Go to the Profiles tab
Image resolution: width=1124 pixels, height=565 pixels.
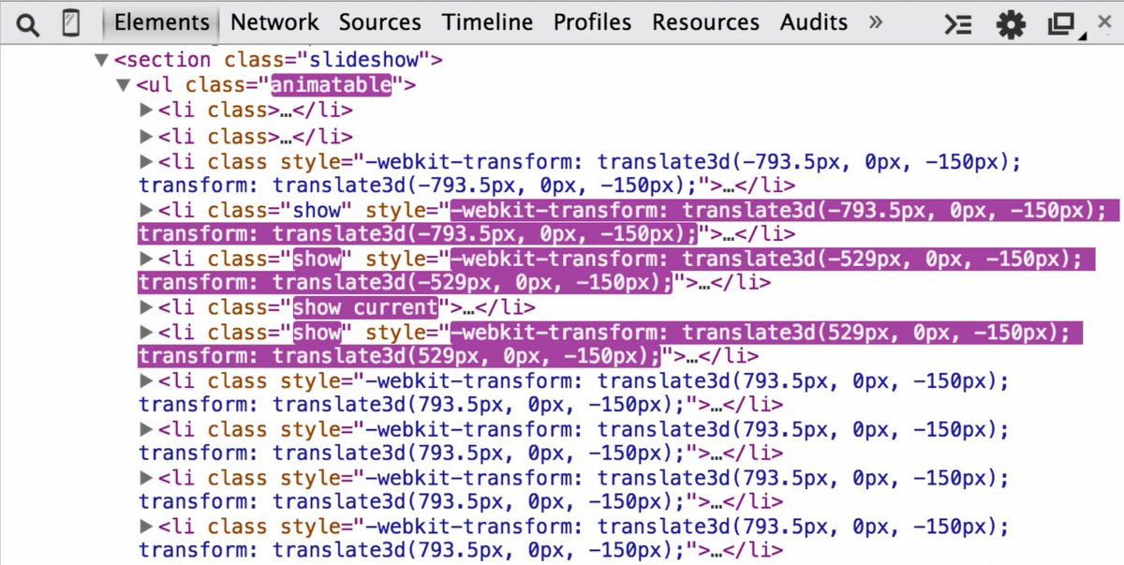tap(592, 22)
